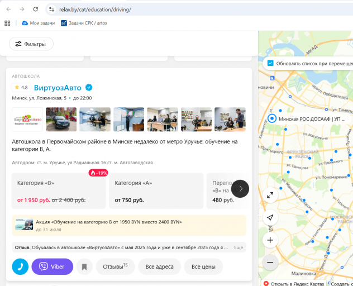The width and height of the screenshot is (353, 286).
Task: Open the photo of students at desks
Action: pyautogui.click(x=163, y=120)
